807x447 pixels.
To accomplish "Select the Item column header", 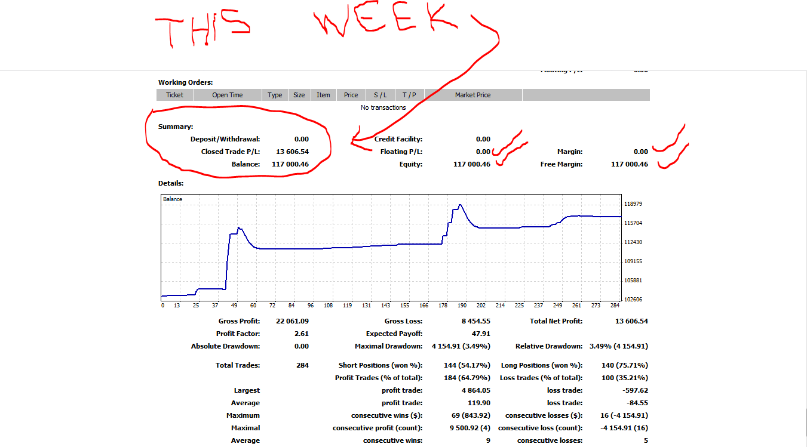I will (323, 95).
